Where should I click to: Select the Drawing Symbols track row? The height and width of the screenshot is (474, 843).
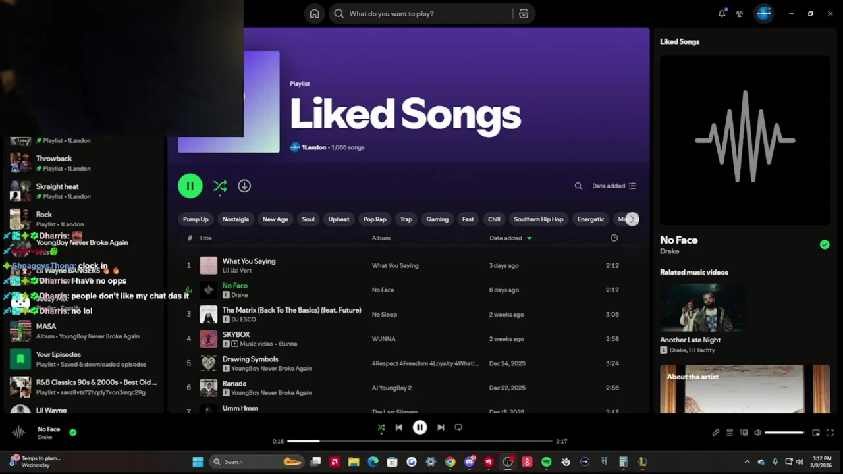coord(409,363)
